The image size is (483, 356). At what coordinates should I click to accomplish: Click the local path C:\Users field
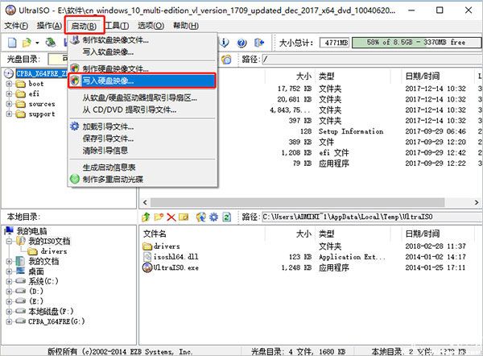coord(372,217)
